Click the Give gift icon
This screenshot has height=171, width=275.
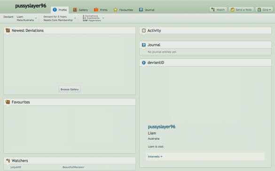pos(259,9)
